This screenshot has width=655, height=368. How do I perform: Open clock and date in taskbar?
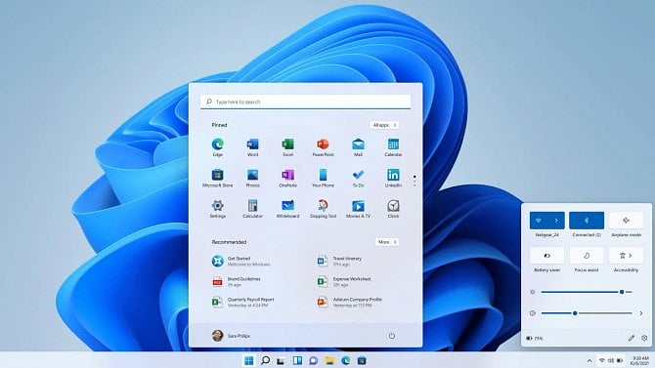(x=639, y=361)
